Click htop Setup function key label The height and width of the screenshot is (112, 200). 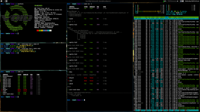pos(143,110)
